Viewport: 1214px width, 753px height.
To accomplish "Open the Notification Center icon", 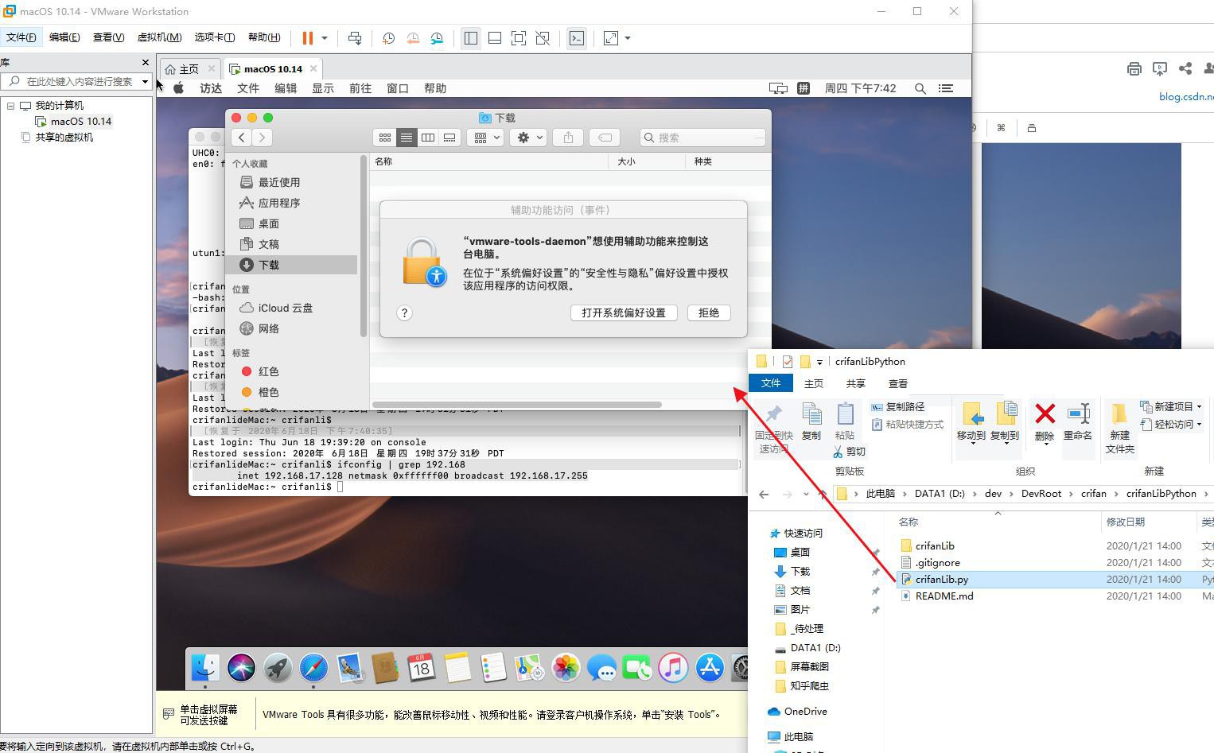I will [946, 88].
